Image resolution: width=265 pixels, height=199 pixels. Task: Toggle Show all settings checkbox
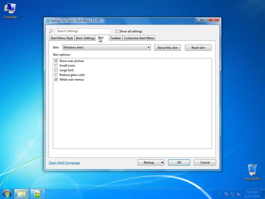(x=117, y=31)
